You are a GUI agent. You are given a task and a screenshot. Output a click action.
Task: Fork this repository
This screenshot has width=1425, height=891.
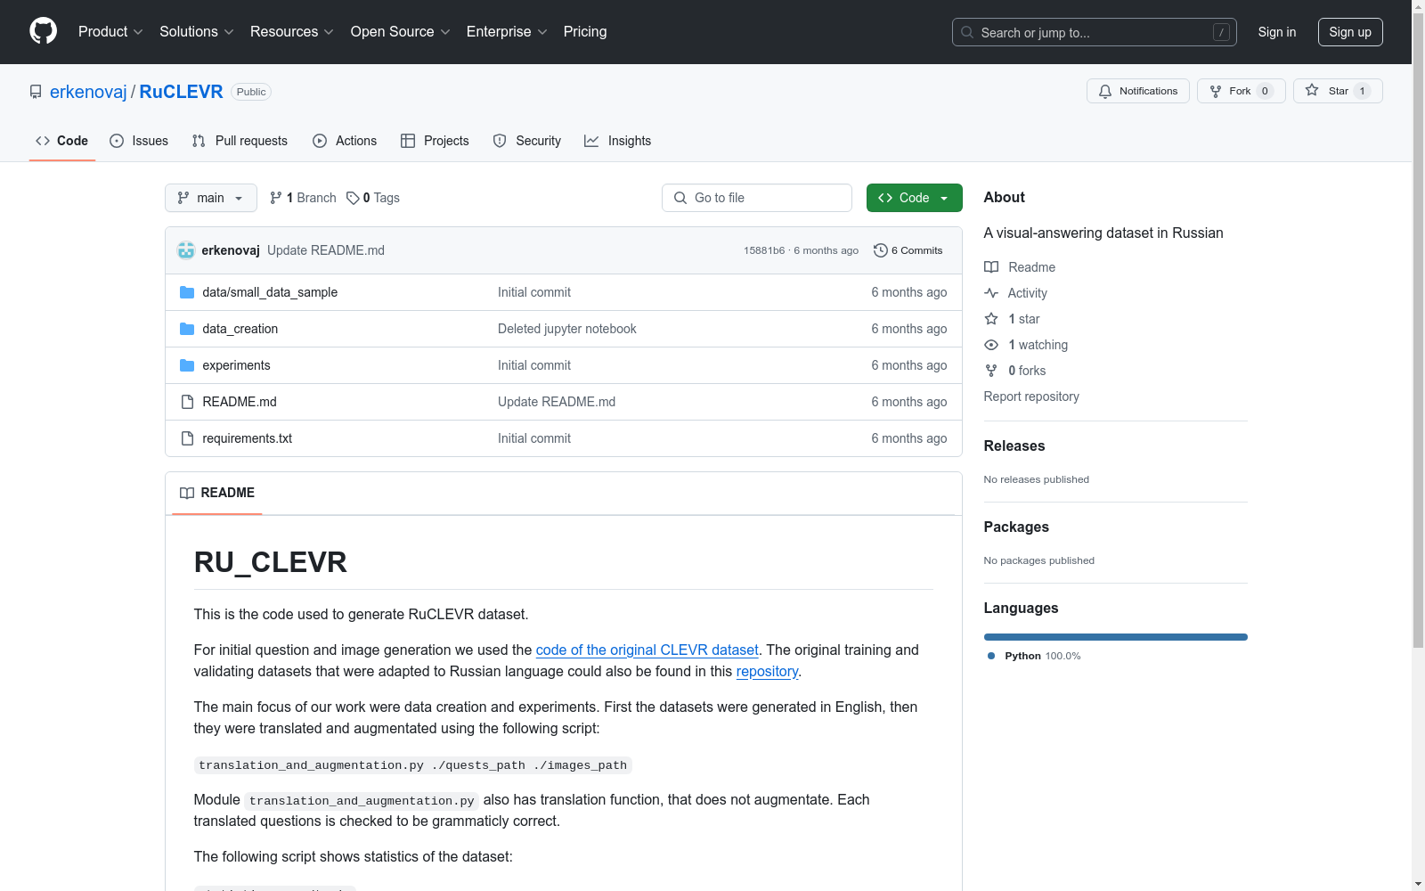click(x=1242, y=91)
